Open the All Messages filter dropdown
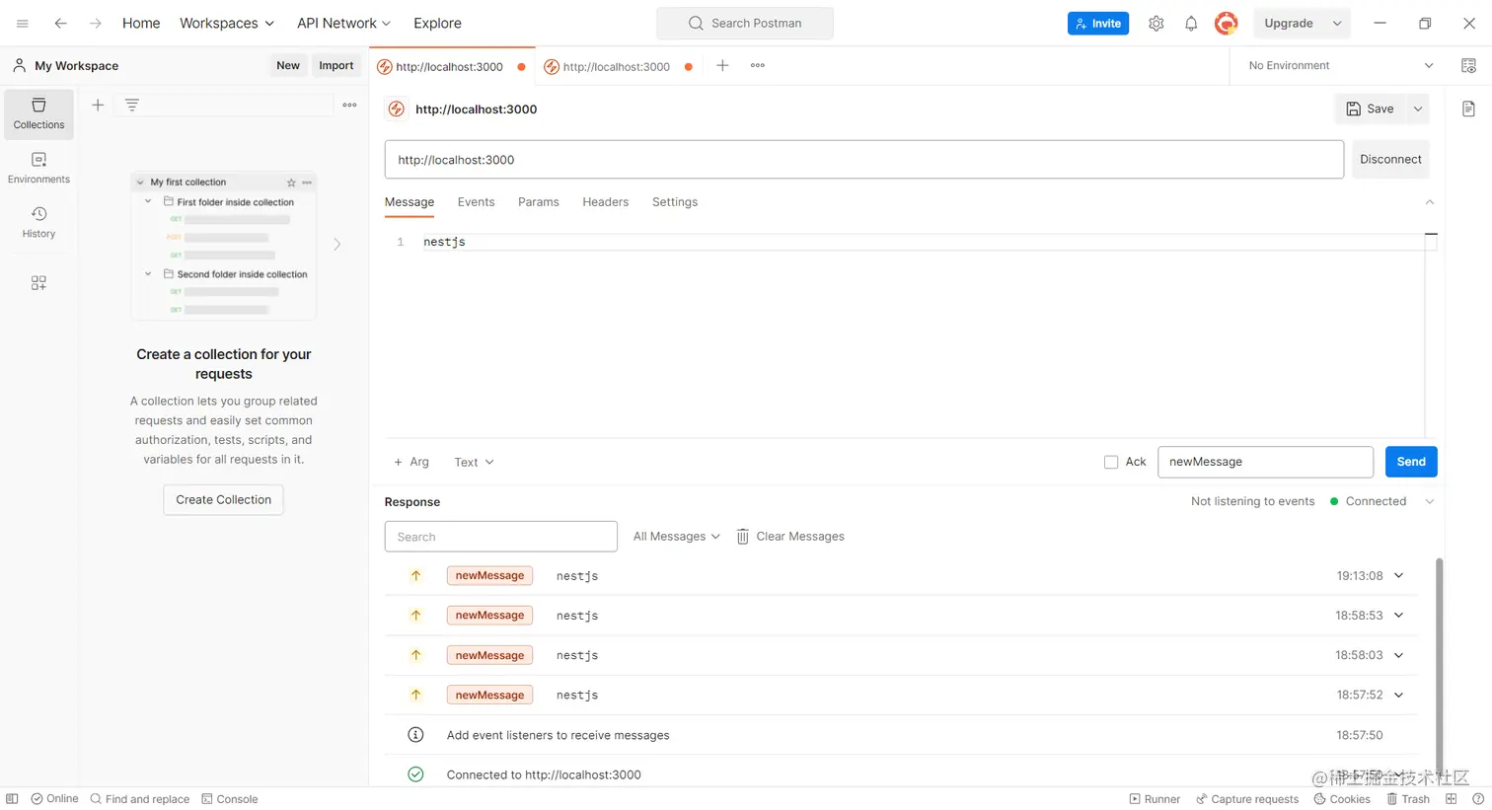Viewport: 1492px width, 810px height. [x=676, y=537]
